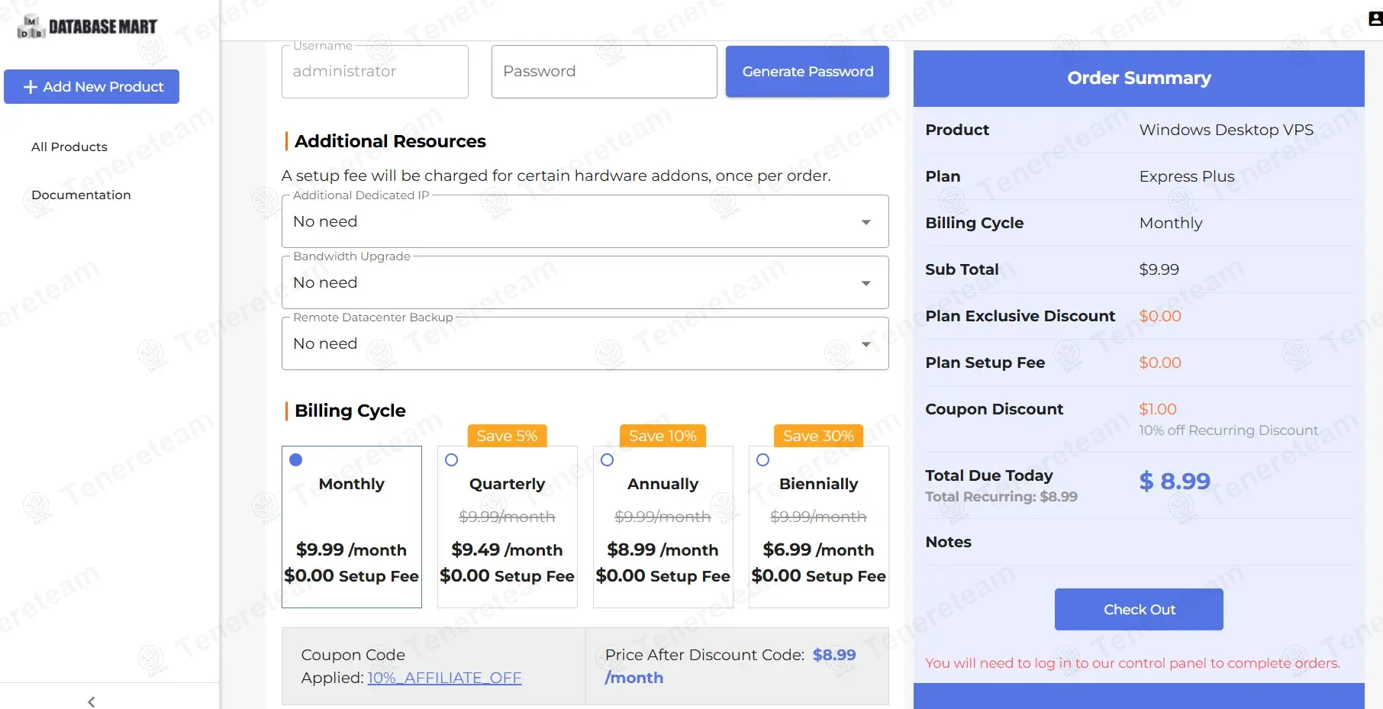Click the Save 5% badge

pyautogui.click(x=507, y=436)
